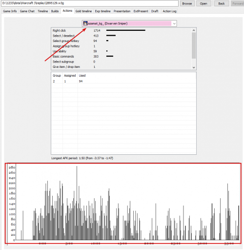The height and width of the screenshot is (250, 244).
Task: Select the Select subgroup row
Action: 122,62
